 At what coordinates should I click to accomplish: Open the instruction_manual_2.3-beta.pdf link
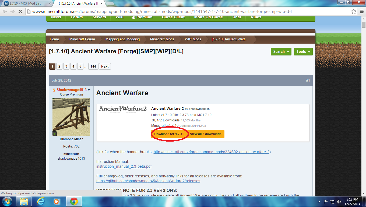click(x=124, y=166)
